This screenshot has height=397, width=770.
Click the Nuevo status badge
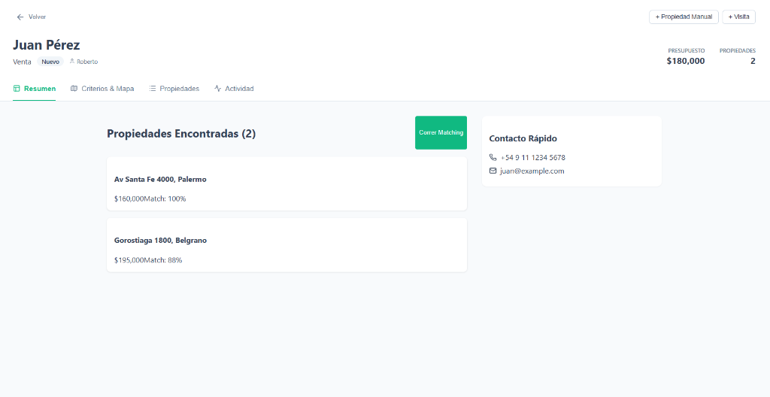pyautogui.click(x=50, y=62)
